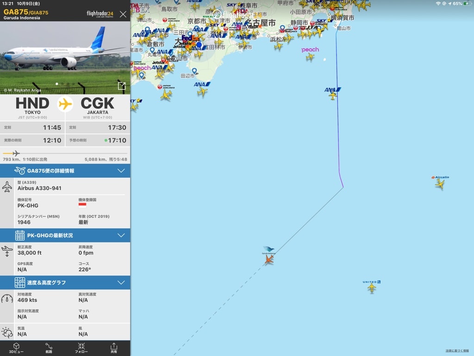Select the Aircalin aircraft on map
Screen dimensions: 474x356
click(440, 184)
